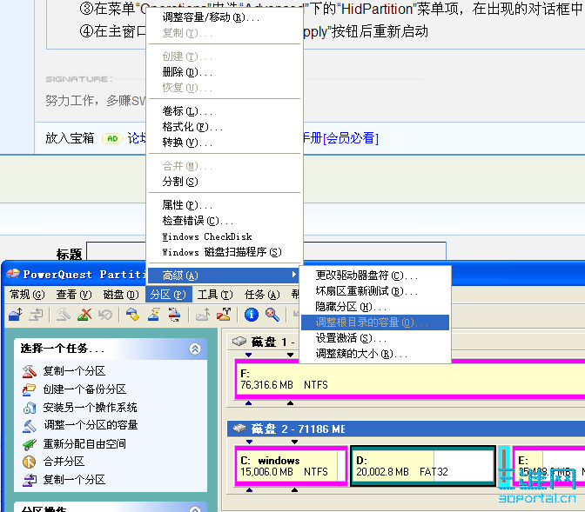Click the blue hammer icon for 调整一个分区的容量

pyautogui.click(x=30, y=426)
